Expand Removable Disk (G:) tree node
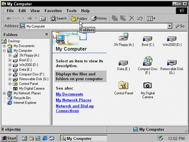This screenshot has height=142, width=189. 10,79
